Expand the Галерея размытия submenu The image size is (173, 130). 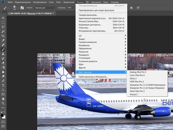pyautogui.click(x=101, y=42)
